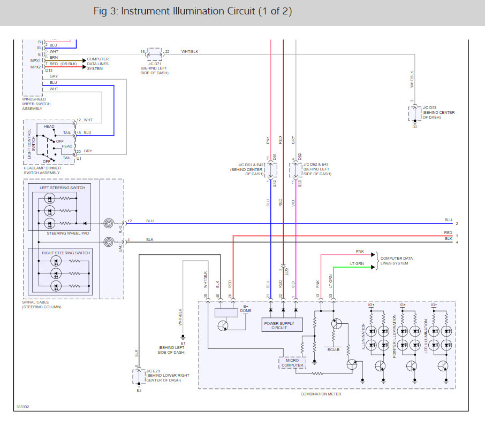Select the 'RIGHT STEERING SWITCH' label
Screen dimensions: 485x421
pyautogui.click(x=66, y=253)
